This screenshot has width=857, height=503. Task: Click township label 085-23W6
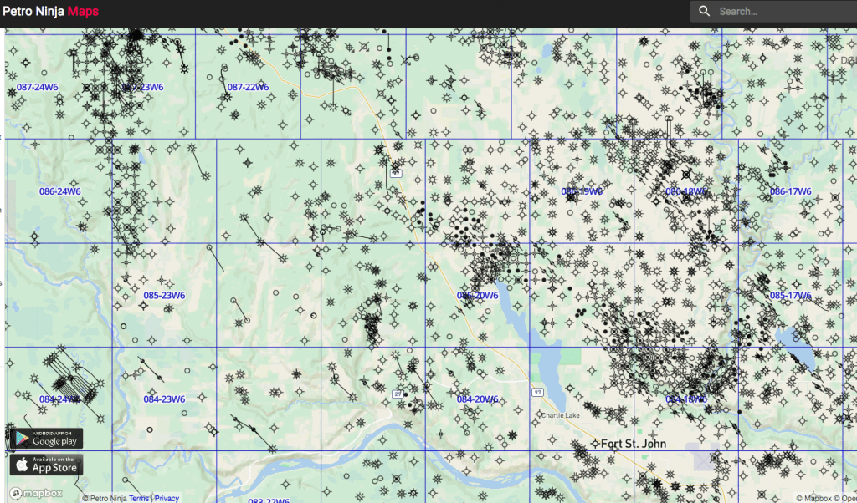(164, 296)
